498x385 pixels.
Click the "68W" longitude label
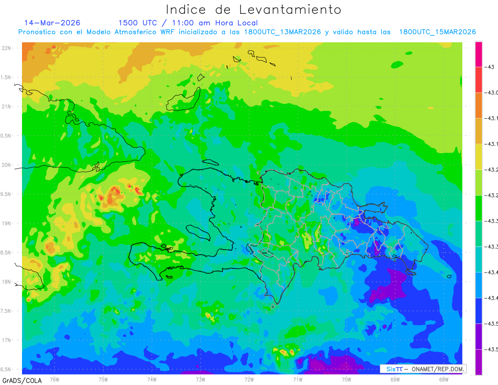(444, 379)
